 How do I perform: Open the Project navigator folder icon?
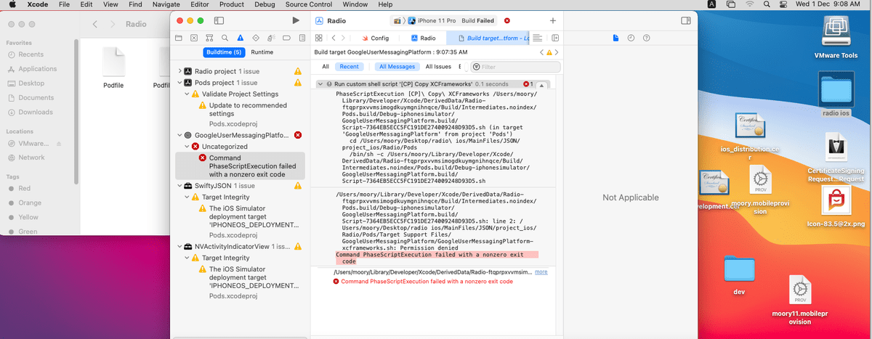179,38
